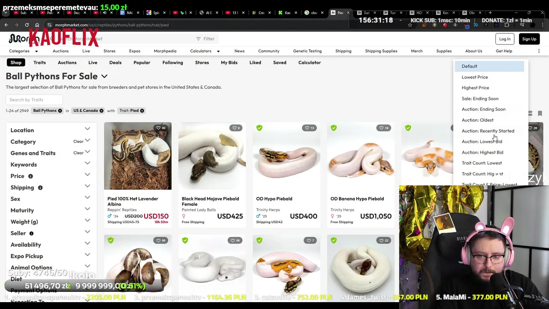Screen dimensions: 549x309
Task: Click the verified badge on OD Hypo Piebald
Action: click(259, 128)
